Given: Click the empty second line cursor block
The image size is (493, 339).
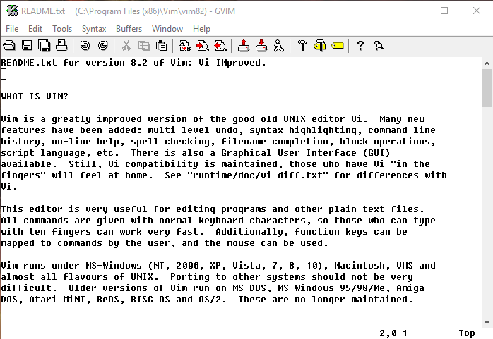Looking at the screenshot, I should (4, 74).
